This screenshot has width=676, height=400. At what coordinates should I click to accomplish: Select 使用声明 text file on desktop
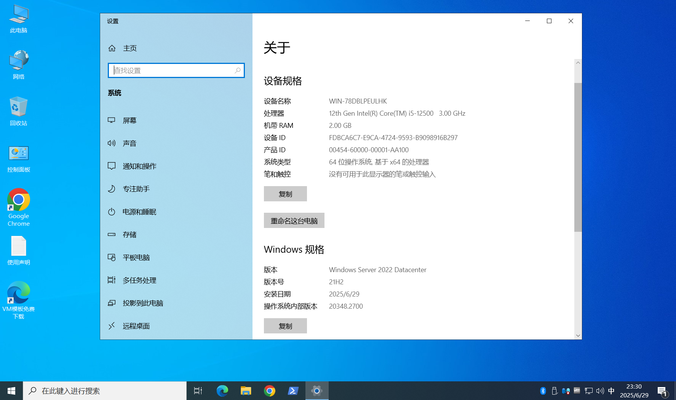tap(19, 250)
